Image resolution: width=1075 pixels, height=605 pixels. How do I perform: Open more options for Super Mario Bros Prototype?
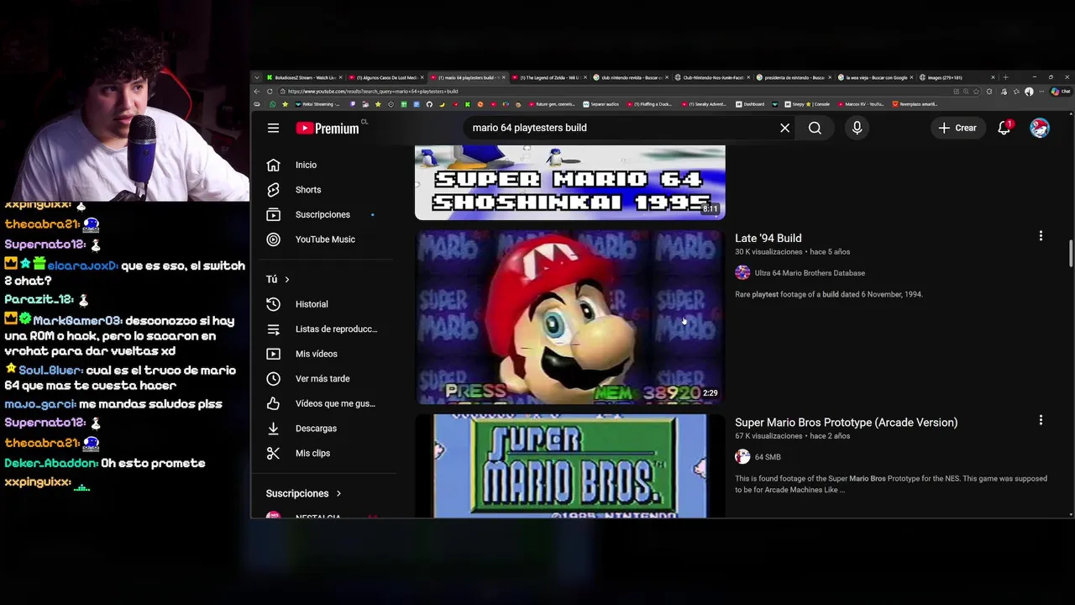(x=1041, y=420)
